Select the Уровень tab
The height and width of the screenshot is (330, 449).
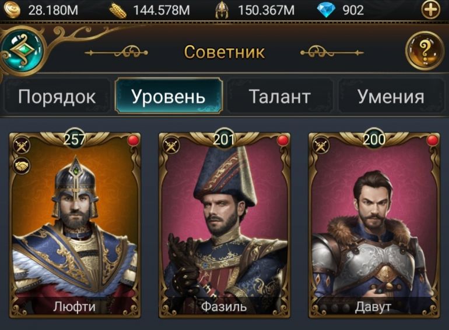tap(169, 96)
